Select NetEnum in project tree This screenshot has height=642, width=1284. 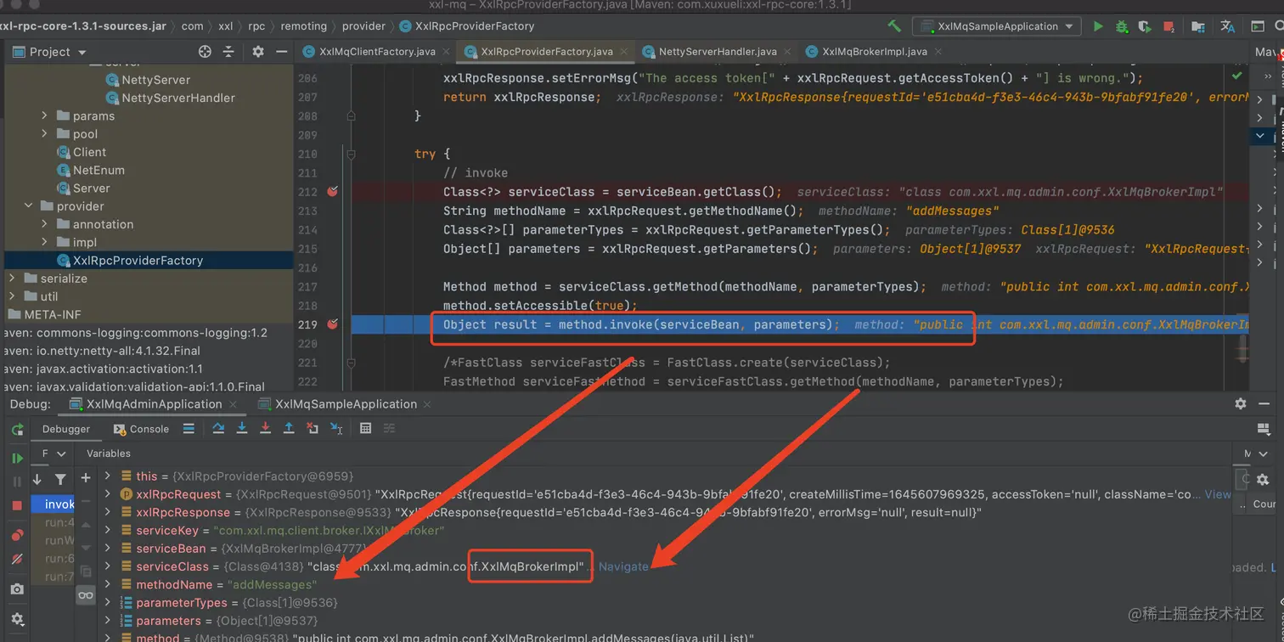tap(99, 170)
